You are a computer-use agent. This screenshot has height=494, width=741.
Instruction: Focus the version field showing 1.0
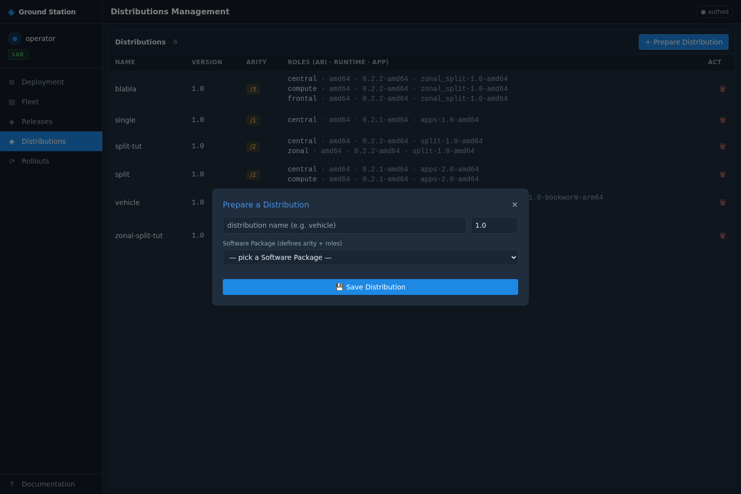(494, 225)
